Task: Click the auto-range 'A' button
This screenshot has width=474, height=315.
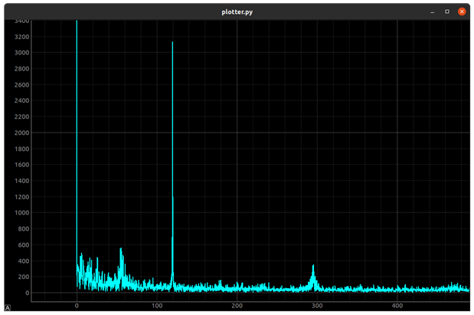Action: (7, 307)
